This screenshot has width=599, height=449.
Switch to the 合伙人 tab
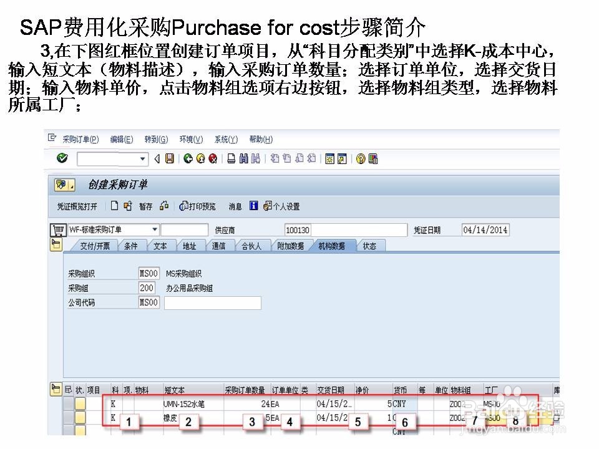click(251, 246)
